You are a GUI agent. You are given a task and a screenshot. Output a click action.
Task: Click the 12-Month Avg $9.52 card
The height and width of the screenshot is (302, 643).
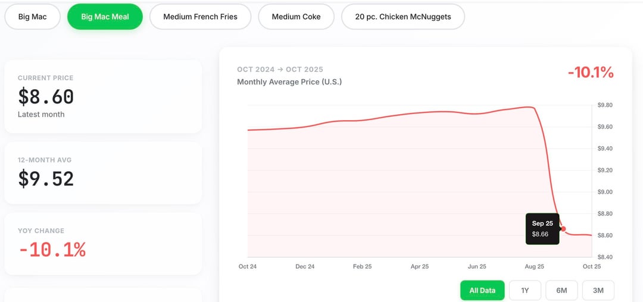[x=103, y=173]
